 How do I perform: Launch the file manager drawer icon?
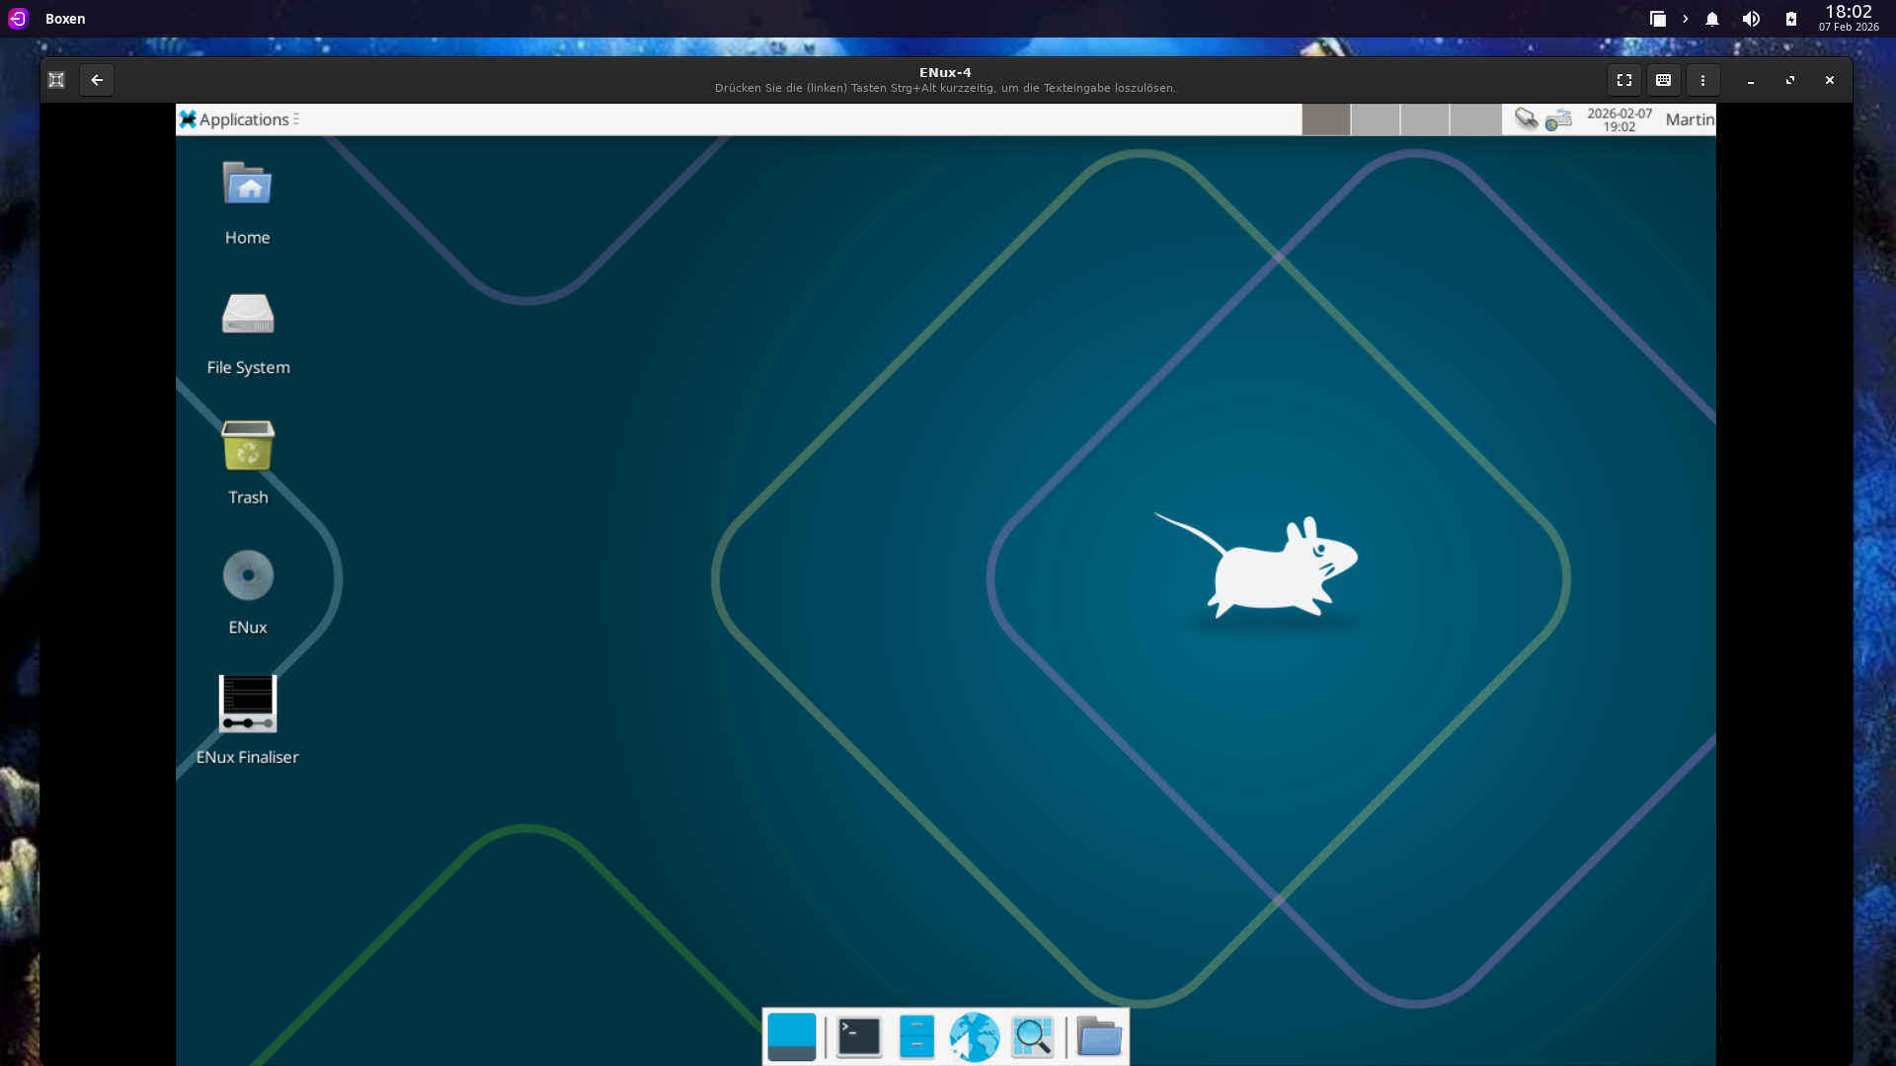coord(916,1037)
